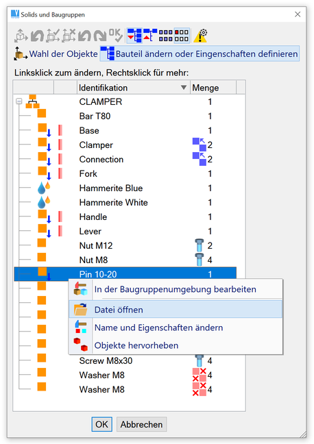Toggle the tree collapse-up view button
This screenshot has width=314, height=444.
(x=150, y=36)
